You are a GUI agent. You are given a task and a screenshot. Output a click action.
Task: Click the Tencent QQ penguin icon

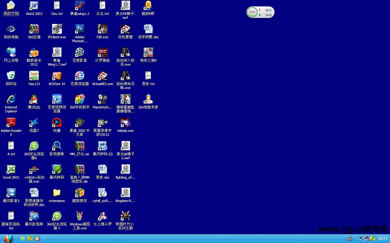click(x=34, y=99)
